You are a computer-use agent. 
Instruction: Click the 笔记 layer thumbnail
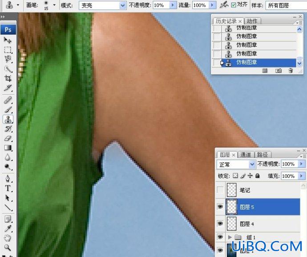point(232,190)
